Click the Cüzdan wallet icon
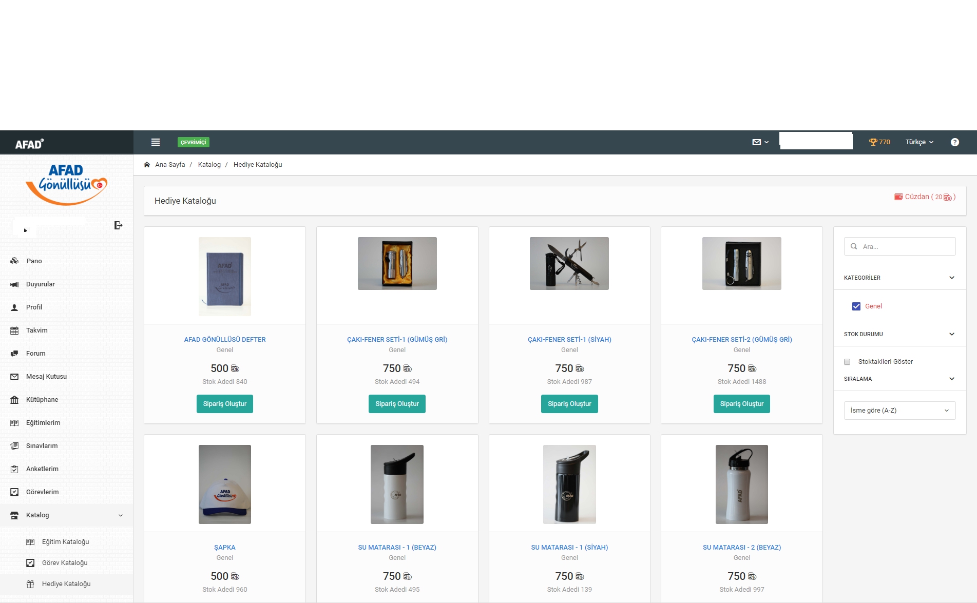This screenshot has height=603, width=977. [898, 197]
